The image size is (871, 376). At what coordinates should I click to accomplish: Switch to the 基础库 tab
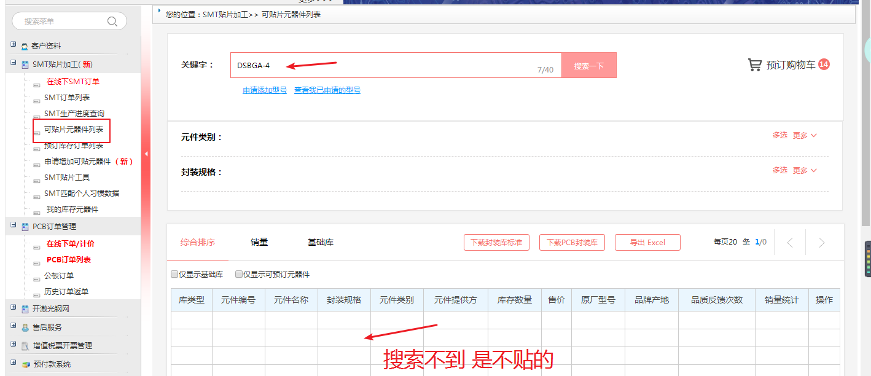tap(320, 242)
